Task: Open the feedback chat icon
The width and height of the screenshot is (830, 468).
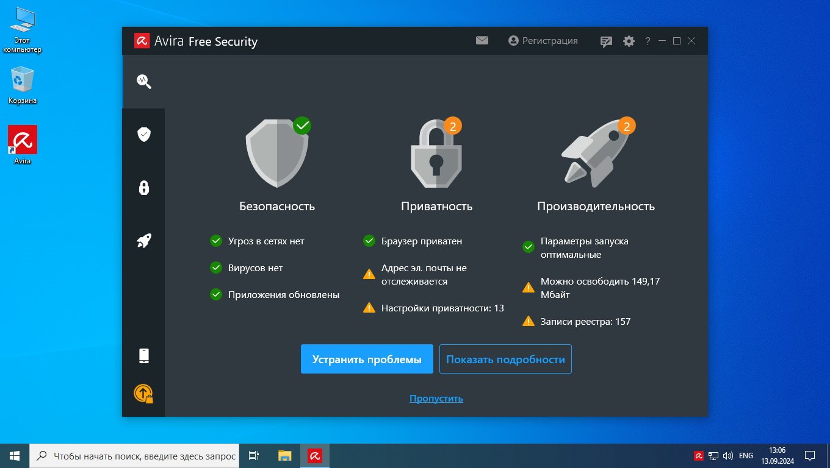Action: pos(606,41)
